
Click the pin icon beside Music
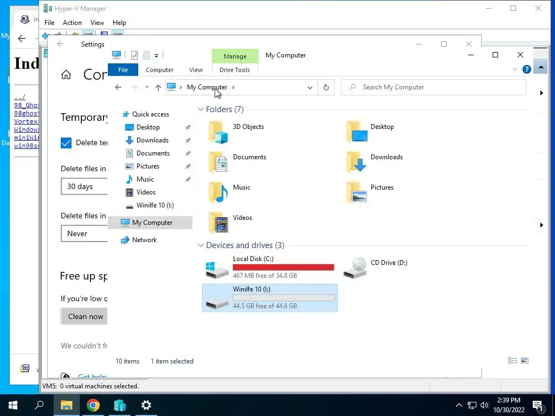(x=188, y=179)
